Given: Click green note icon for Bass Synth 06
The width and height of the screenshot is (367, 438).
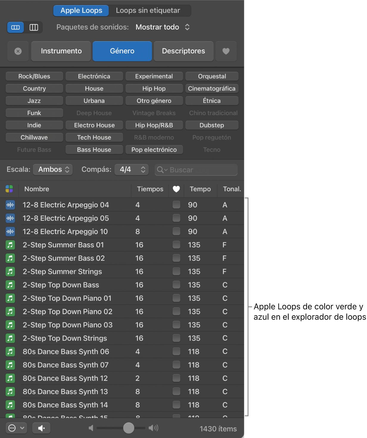Looking at the screenshot, I should pos(10,351).
